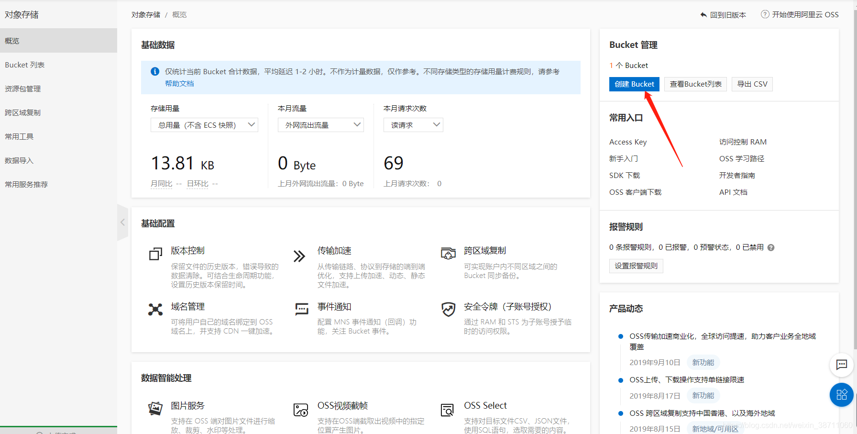Open news item OSS上传、下载操作支持单链接限速

coord(687,380)
